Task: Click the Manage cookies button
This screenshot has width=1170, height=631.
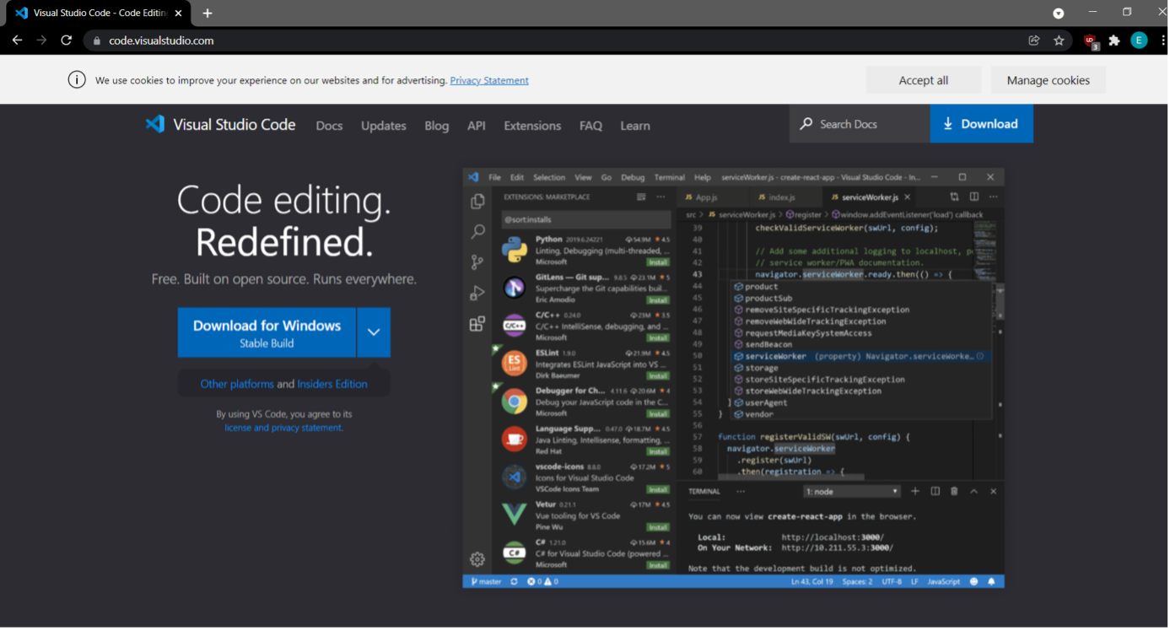Action: point(1049,80)
